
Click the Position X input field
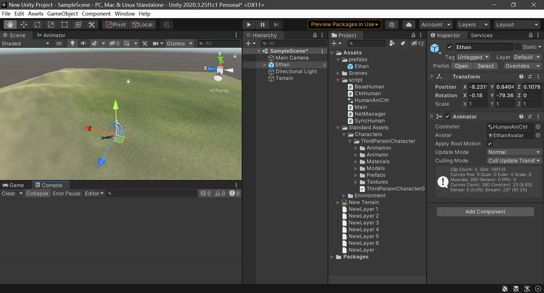[478, 87]
